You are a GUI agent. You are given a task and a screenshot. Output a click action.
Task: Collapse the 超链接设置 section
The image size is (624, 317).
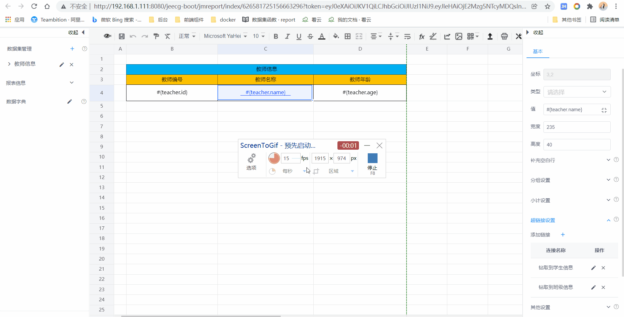tap(608, 220)
